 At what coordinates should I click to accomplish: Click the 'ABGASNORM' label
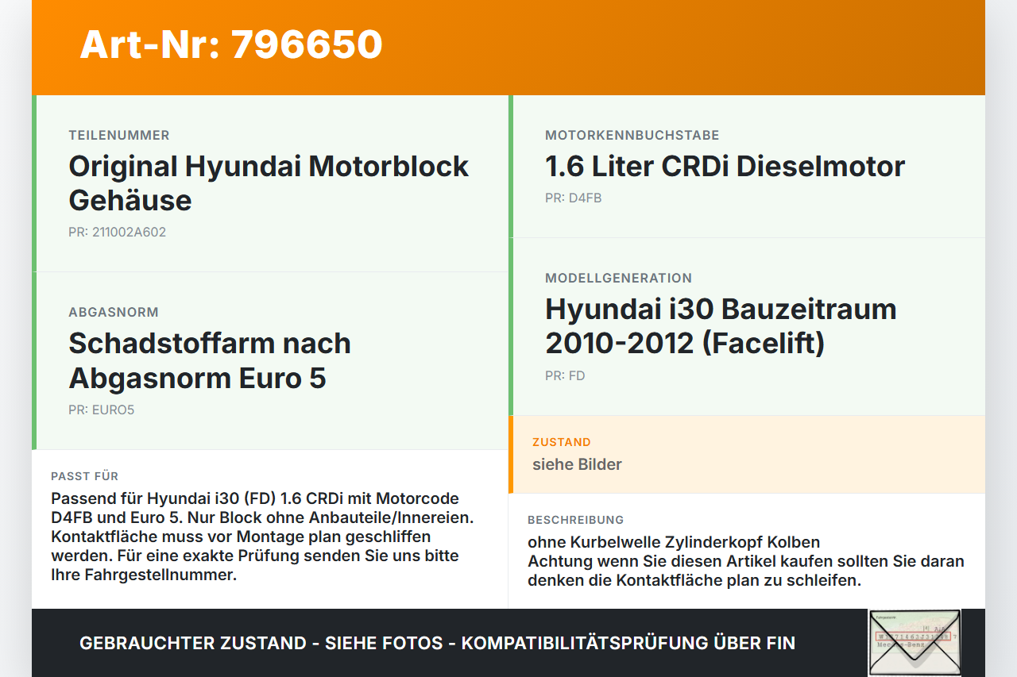point(114,313)
